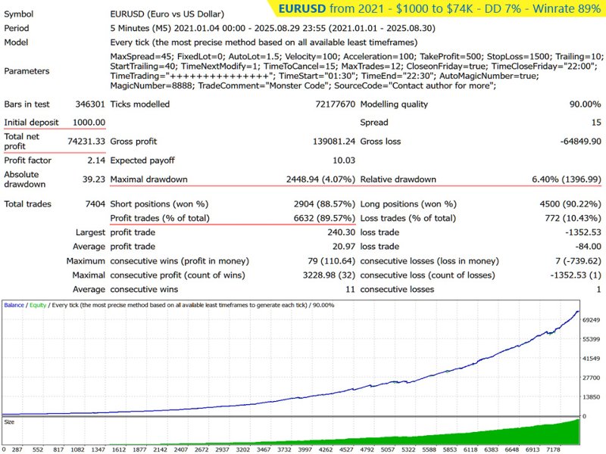Select absolute drawdown value "39.23"
Image resolution: width=606 pixels, height=454 pixels.
coord(93,179)
